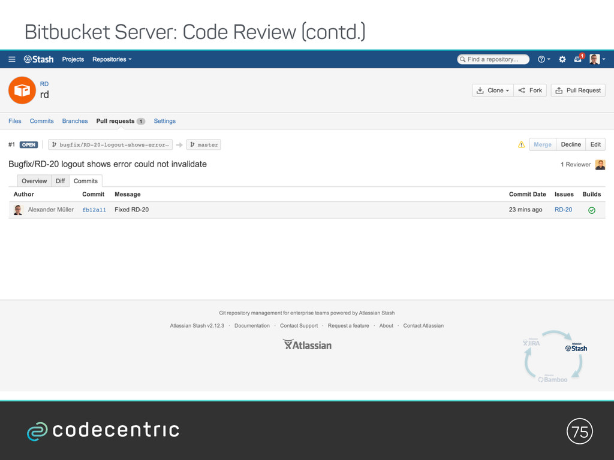
Task: Open the About footer link
Action: coord(386,326)
